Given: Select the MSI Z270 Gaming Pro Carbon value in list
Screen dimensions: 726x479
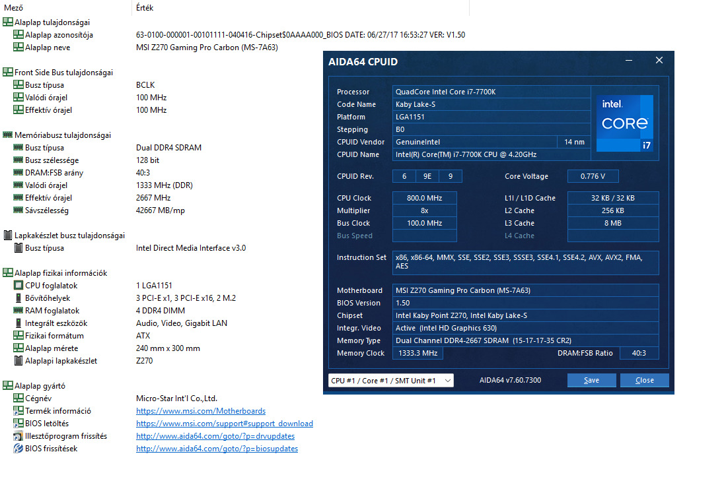Looking at the screenshot, I should point(207,47).
